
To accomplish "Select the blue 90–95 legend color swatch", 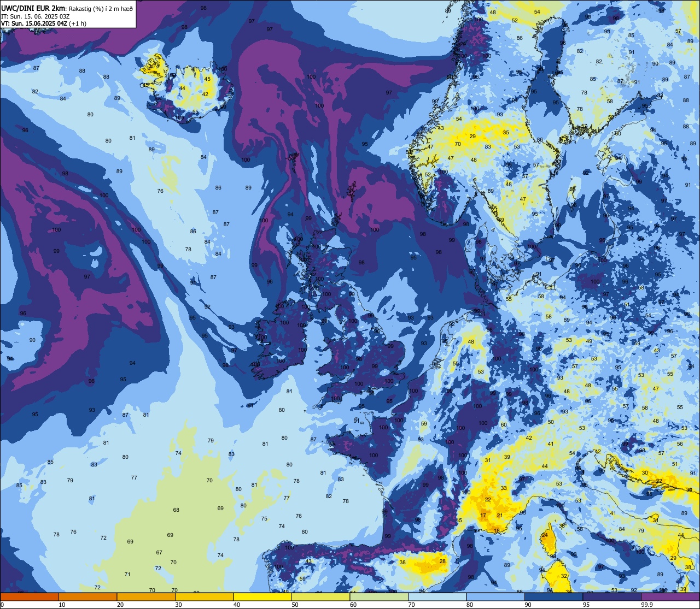I will pyautogui.click(x=554, y=597).
